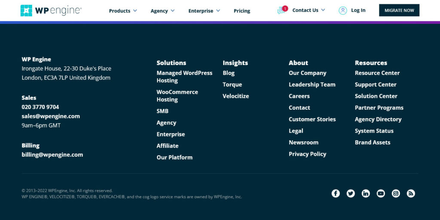Open the Torque link

click(x=232, y=84)
